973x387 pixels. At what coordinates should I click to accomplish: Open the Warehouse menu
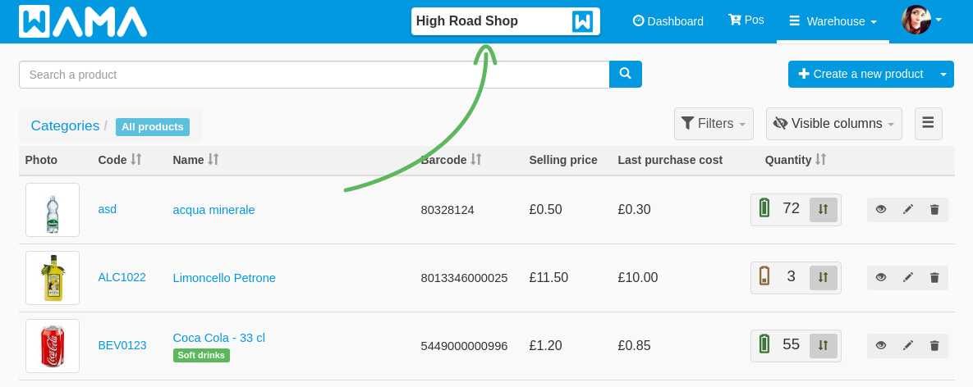coord(833,21)
